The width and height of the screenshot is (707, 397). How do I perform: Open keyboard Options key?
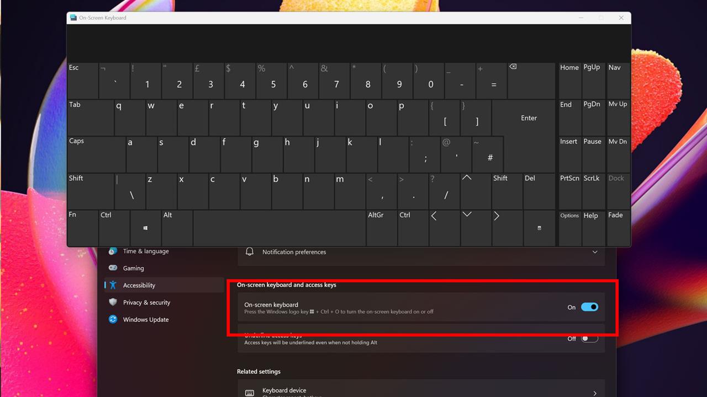coord(570,228)
